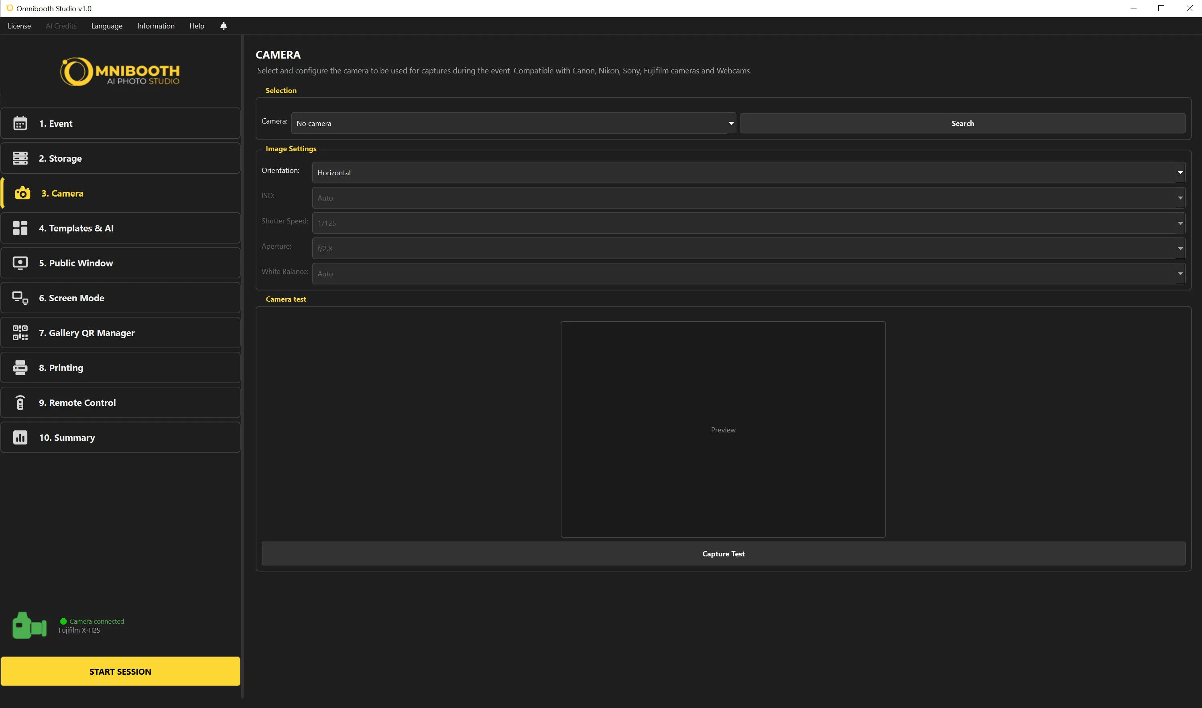Click the Omnibooth AI Photo Studio logo
The height and width of the screenshot is (708, 1202).
(120, 71)
